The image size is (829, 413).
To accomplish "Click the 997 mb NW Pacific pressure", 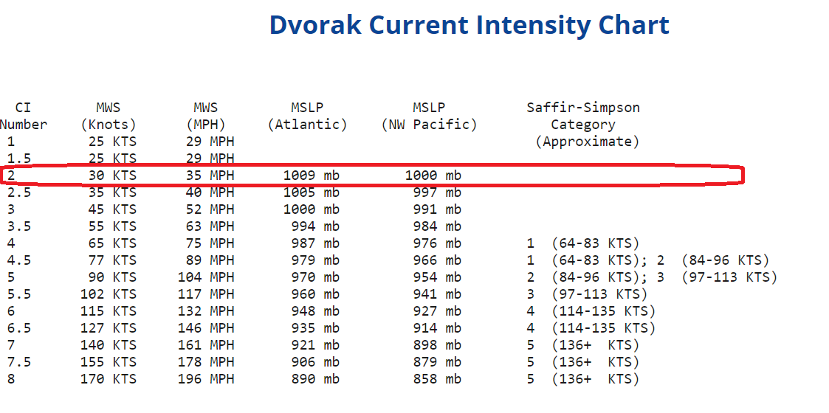I will click(x=437, y=192).
